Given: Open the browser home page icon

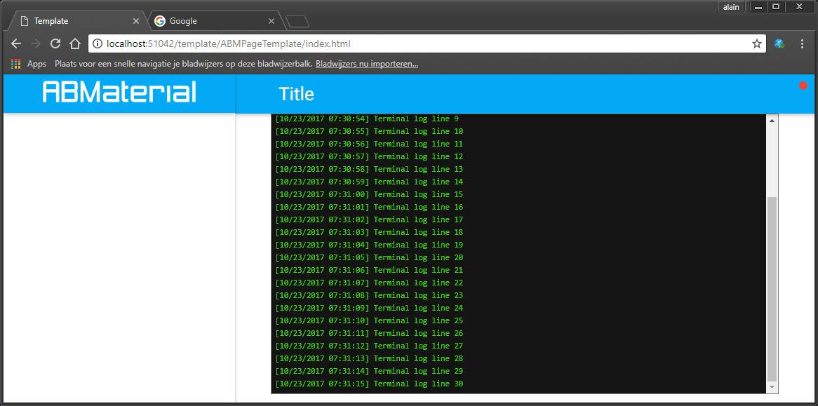Looking at the screenshot, I should (x=75, y=43).
